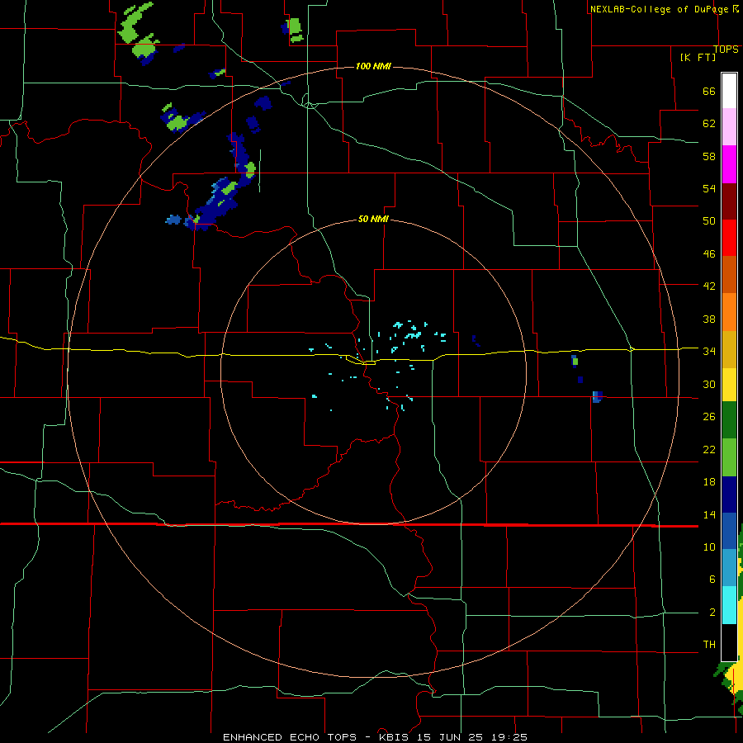Screen dimensions: 743x743
Task: Click the yellow 34K FT legend swatch
Action: click(729, 386)
